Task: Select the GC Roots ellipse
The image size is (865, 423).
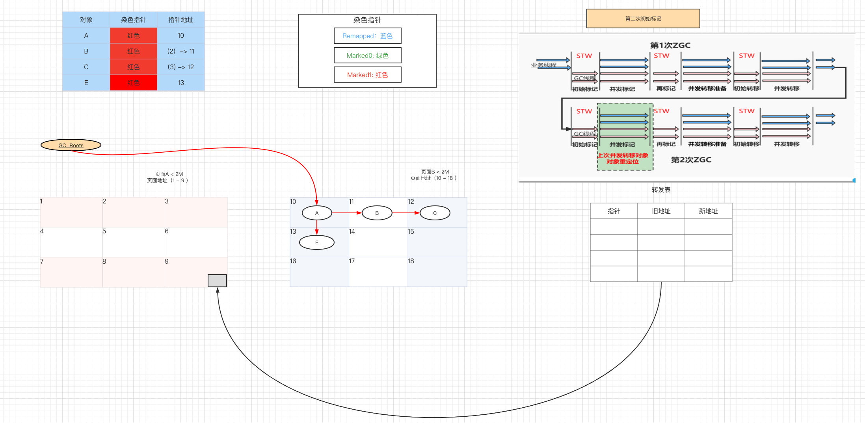Action: point(71,145)
